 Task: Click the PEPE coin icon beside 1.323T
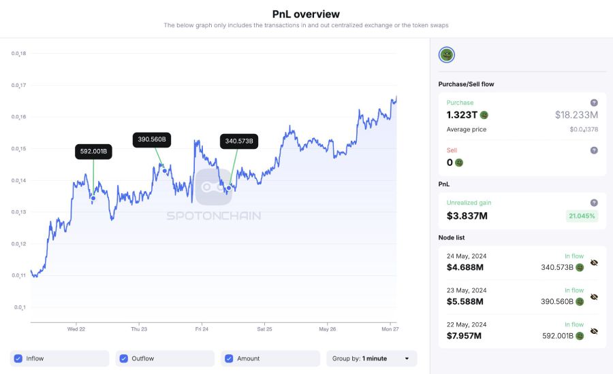tap(484, 115)
